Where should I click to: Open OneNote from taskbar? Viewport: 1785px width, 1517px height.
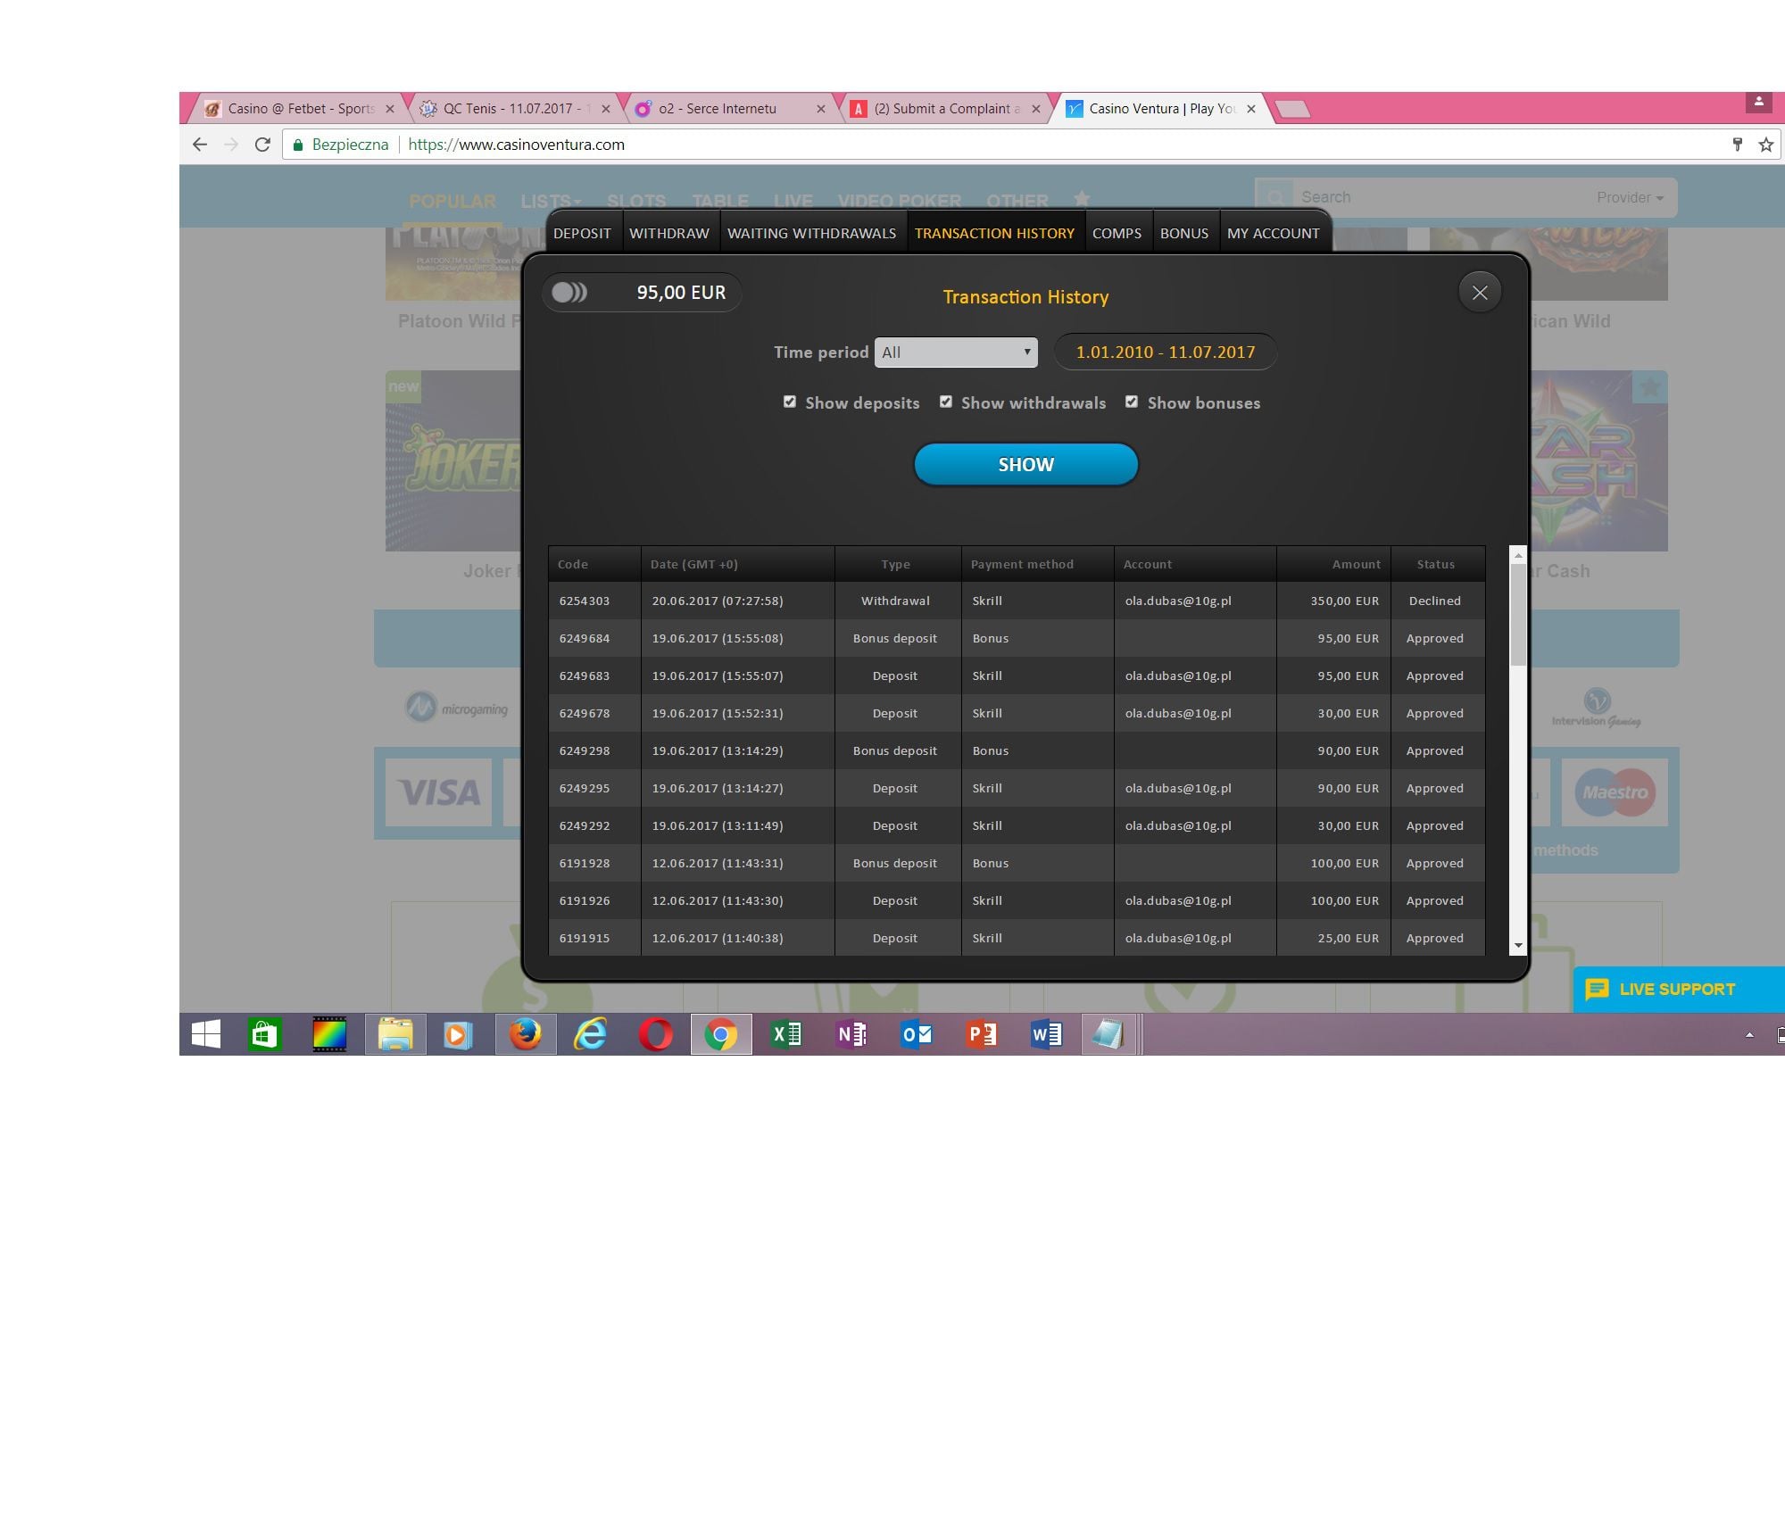click(851, 1034)
